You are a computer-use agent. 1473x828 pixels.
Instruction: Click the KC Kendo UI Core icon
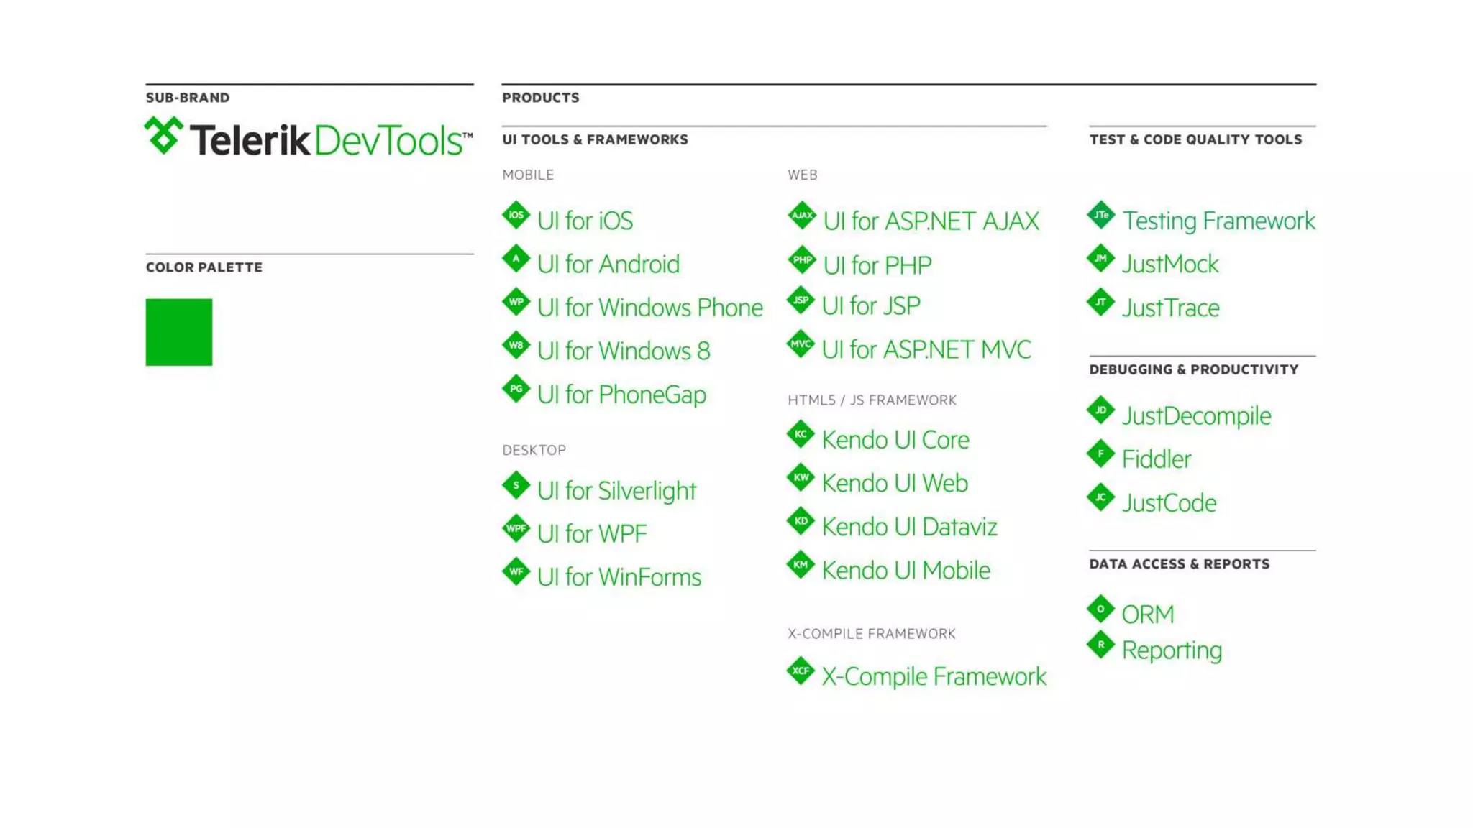click(x=800, y=435)
